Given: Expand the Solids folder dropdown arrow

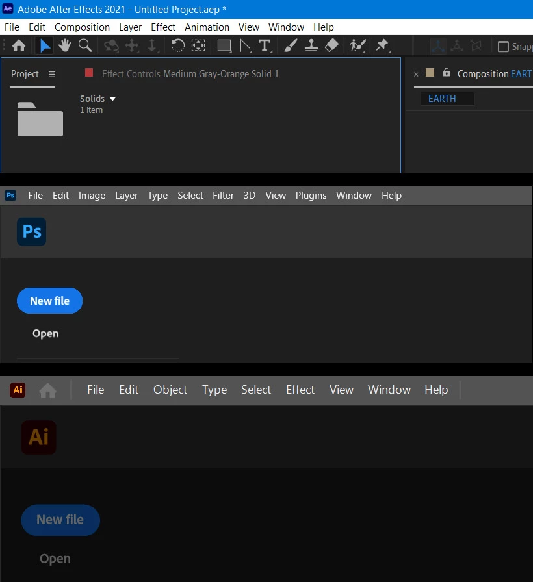Looking at the screenshot, I should point(112,99).
